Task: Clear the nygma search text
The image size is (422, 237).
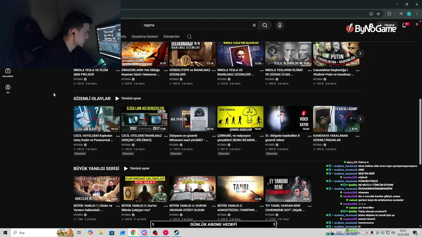Action: [254, 25]
